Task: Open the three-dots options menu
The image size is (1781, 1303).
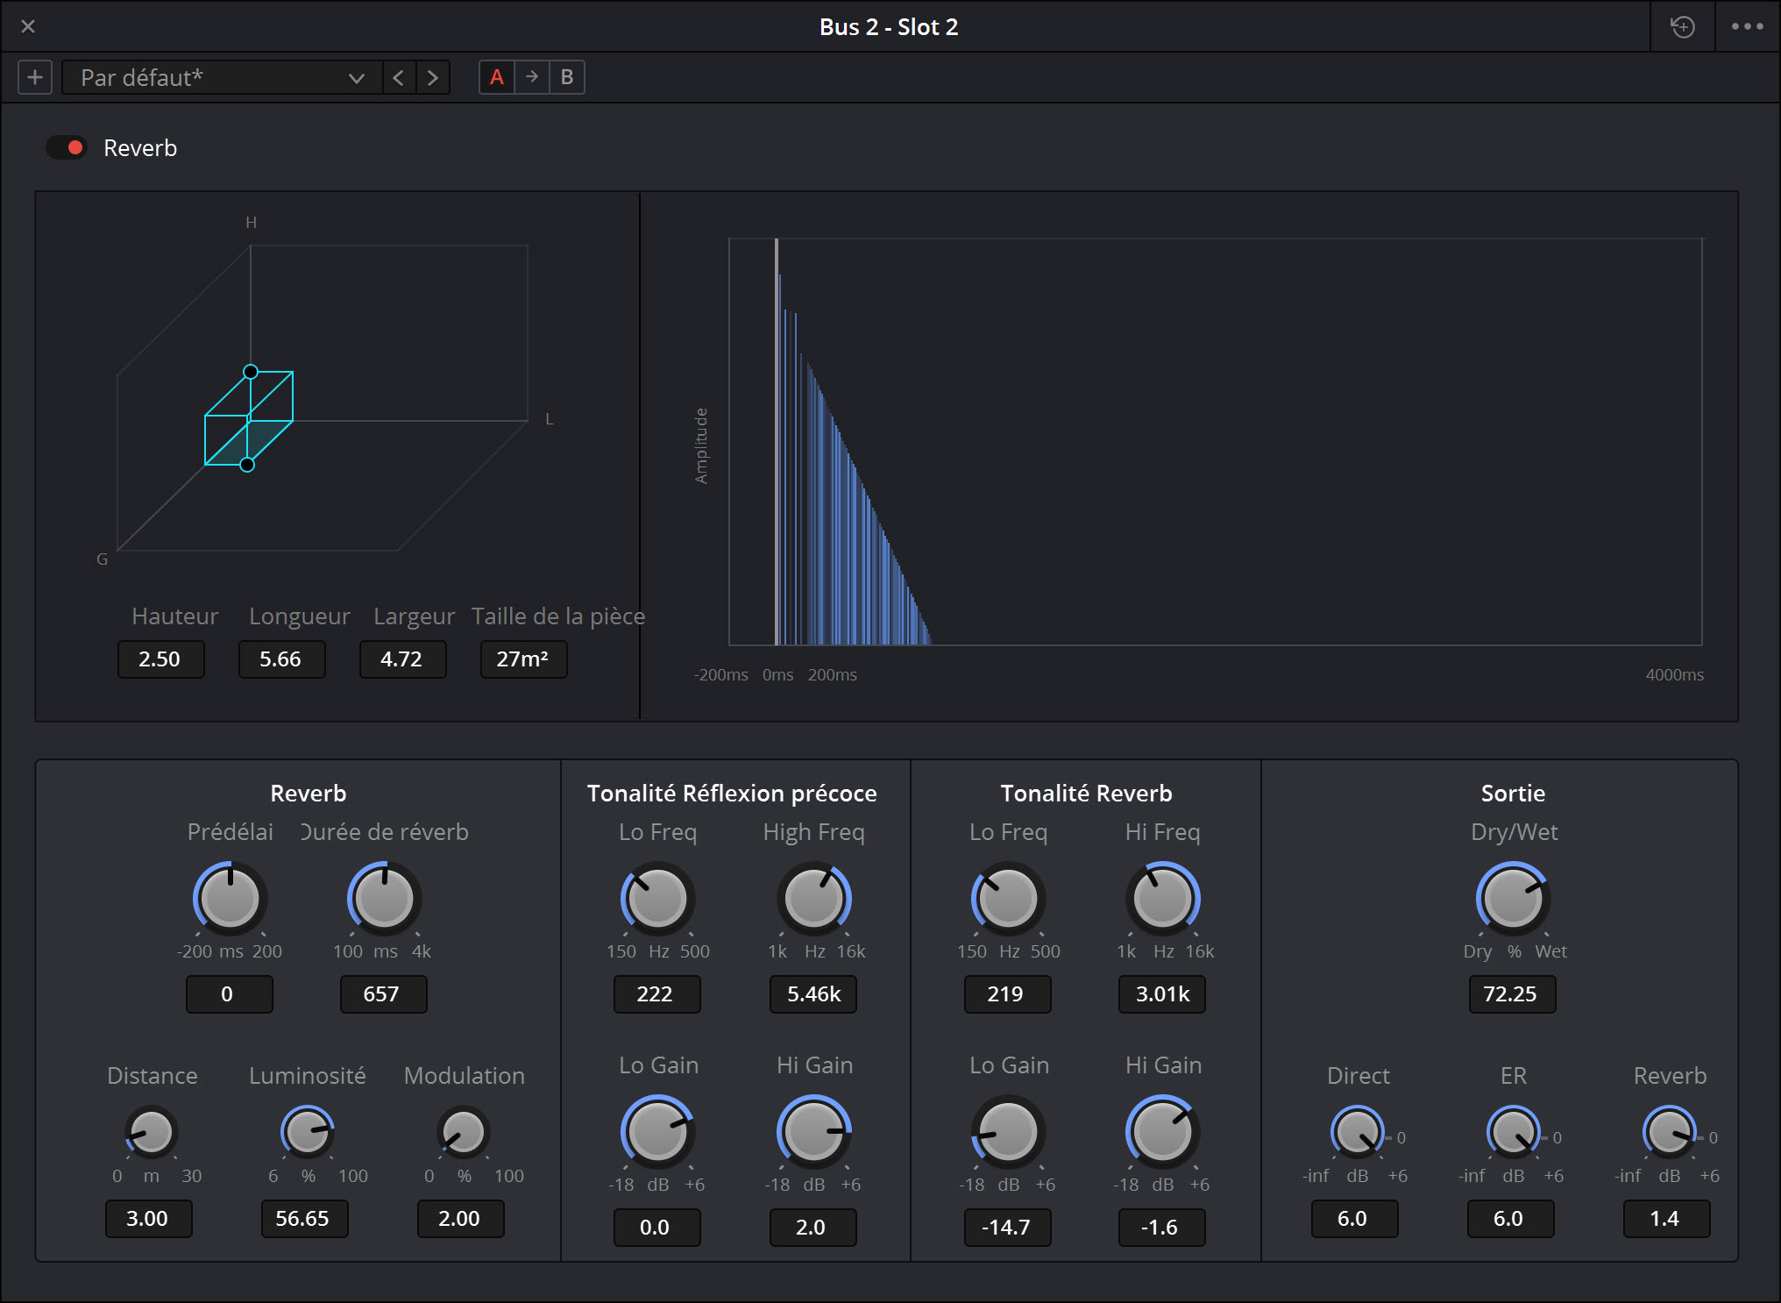Action: tap(1747, 26)
